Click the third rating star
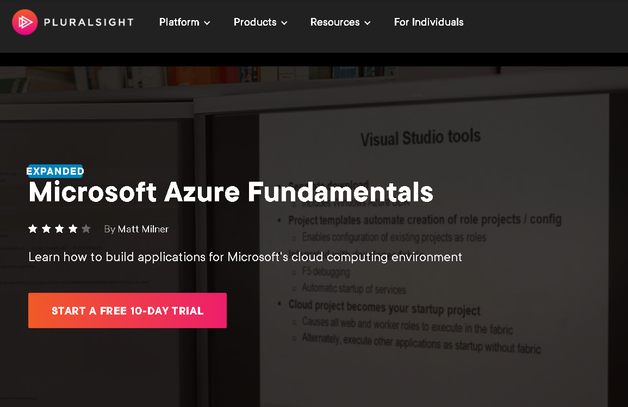628x407 pixels. click(x=60, y=229)
